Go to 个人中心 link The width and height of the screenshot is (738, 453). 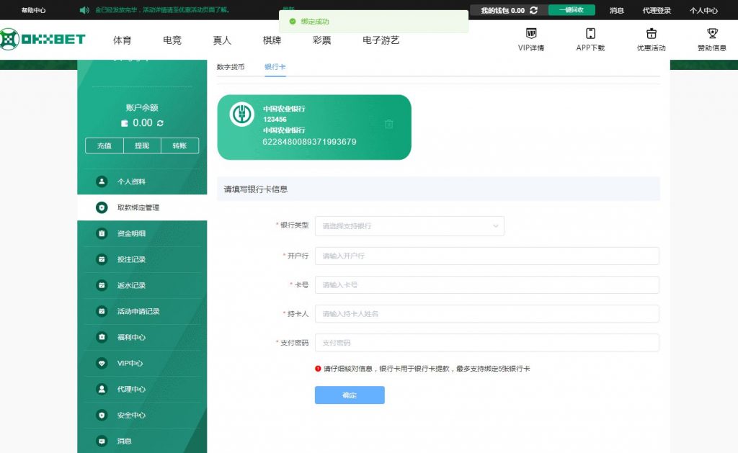pyautogui.click(x=703, y=11)
